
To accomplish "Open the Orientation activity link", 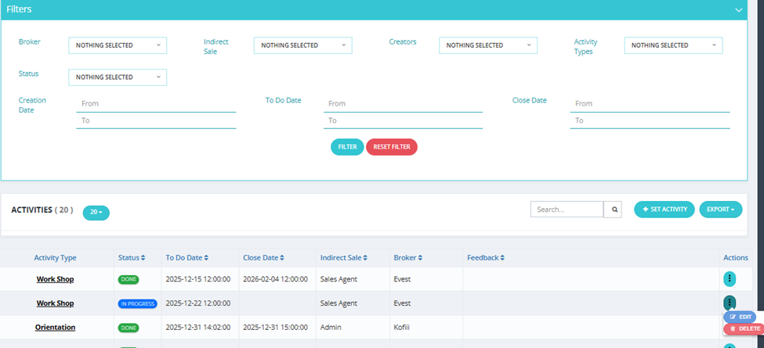I will point(55,327).
